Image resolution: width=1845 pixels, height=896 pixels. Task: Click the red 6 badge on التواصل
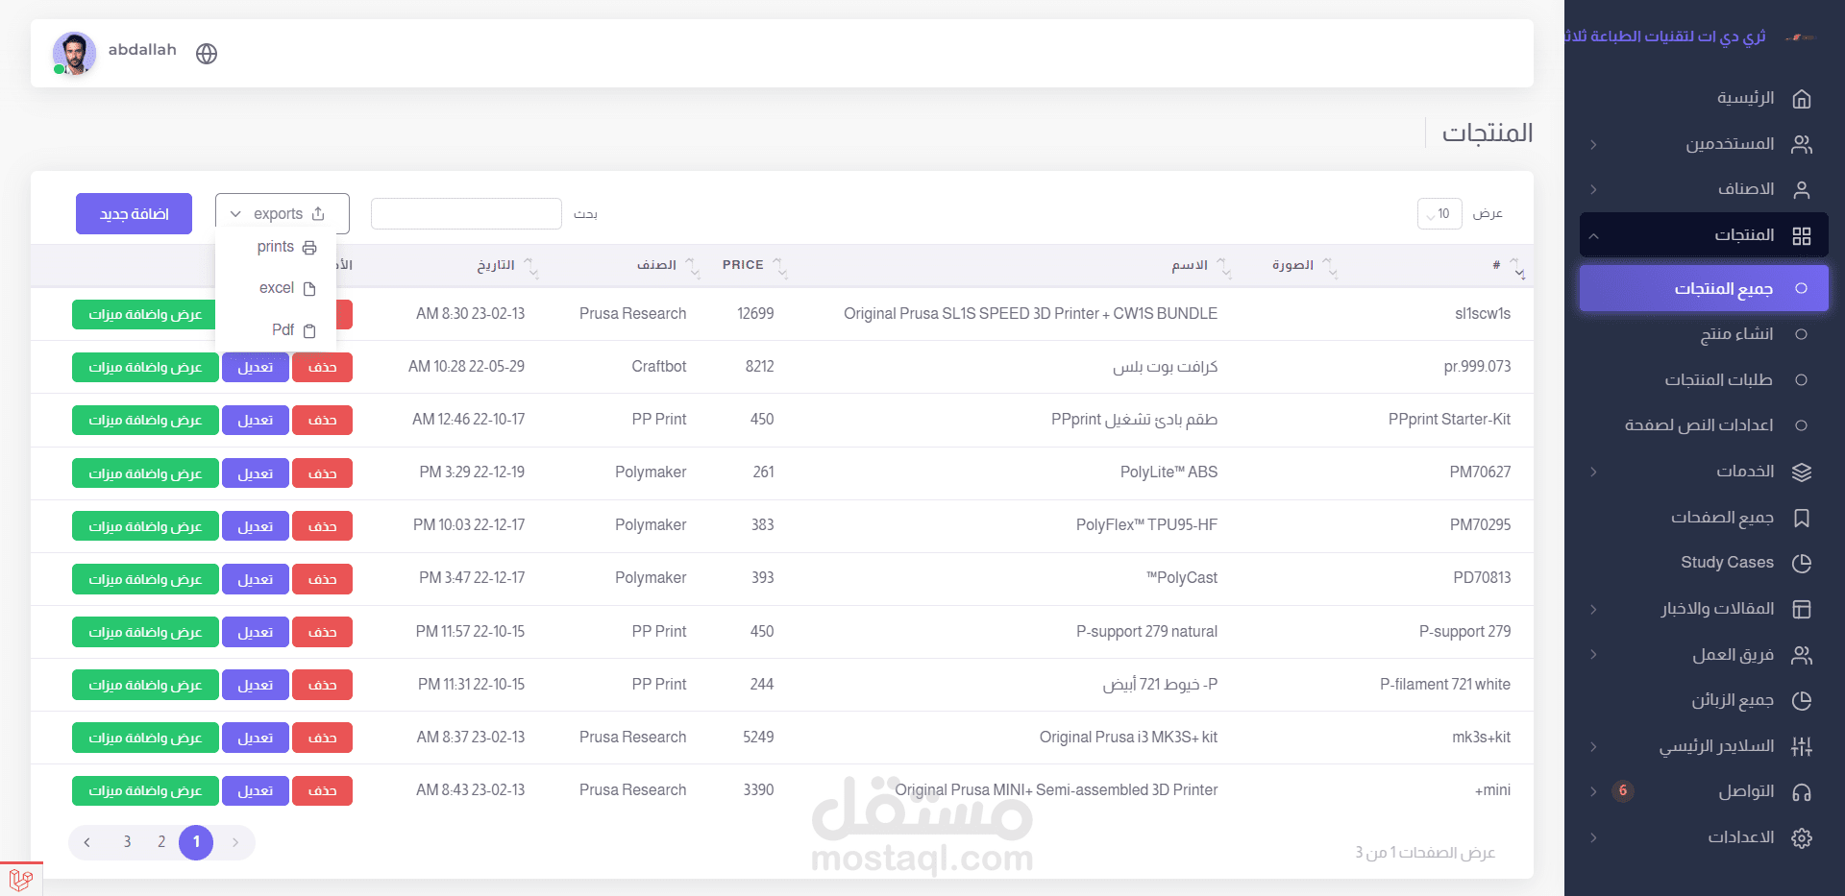tap(1623, 791)
